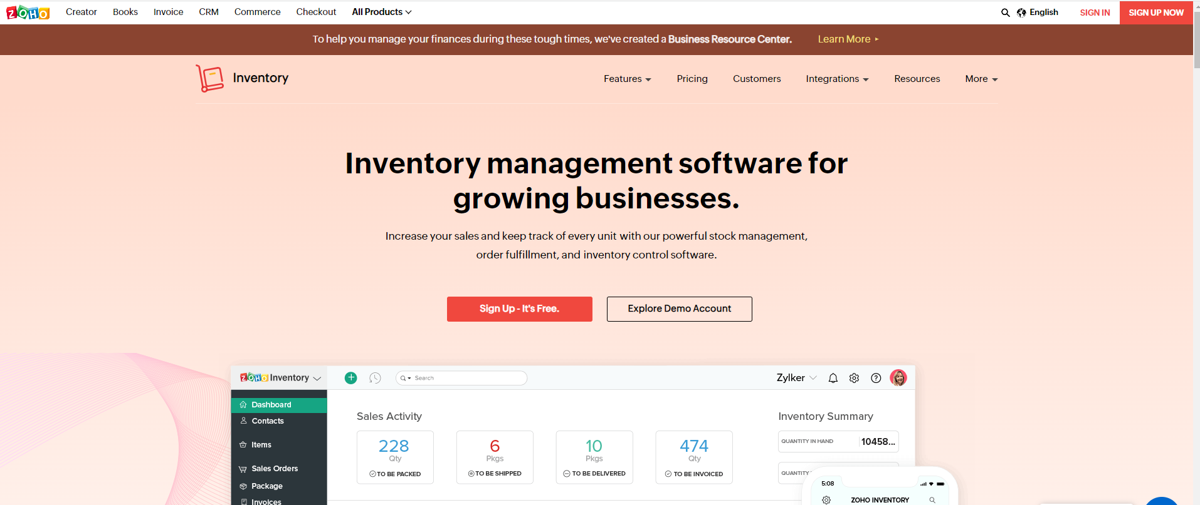This screenshot has height=505, width=1200.
Task: Click the 474 Qty To Be Invoiced card
Action: [694, 457]
